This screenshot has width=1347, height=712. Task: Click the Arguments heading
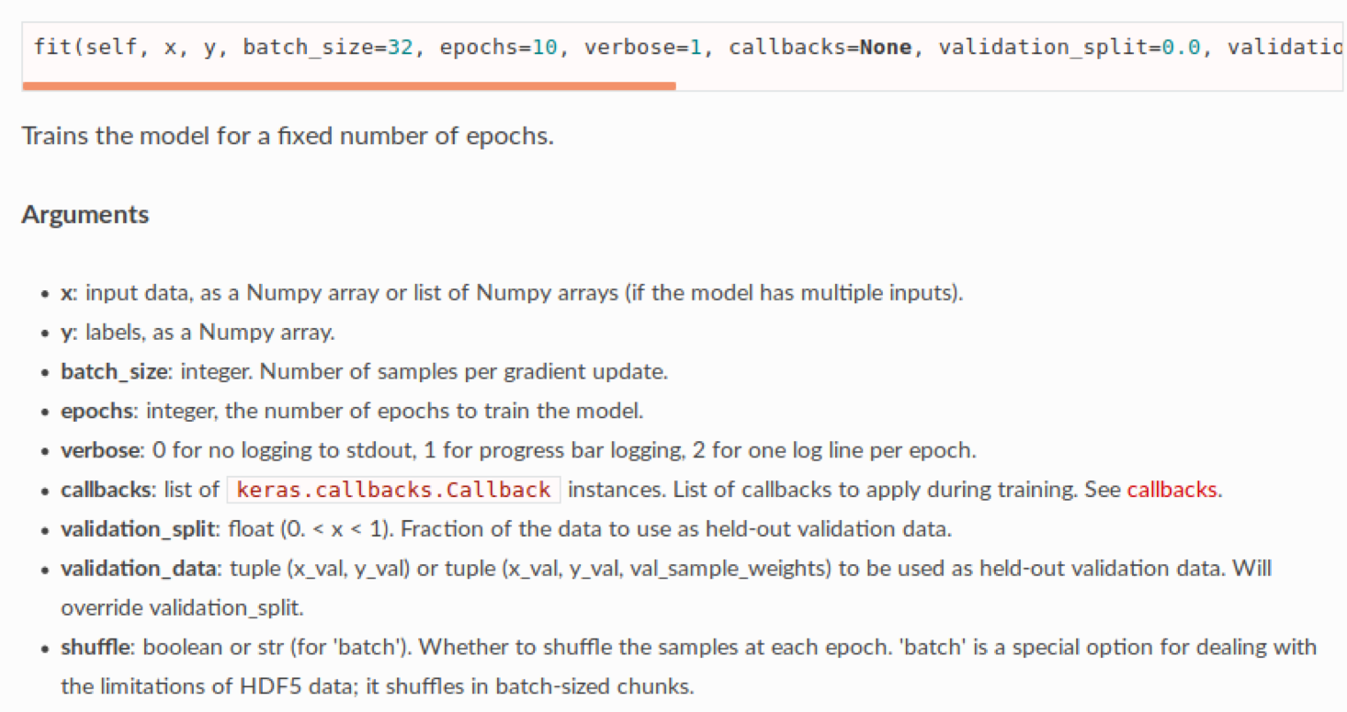pyautogui.click(x=85, y=215)
